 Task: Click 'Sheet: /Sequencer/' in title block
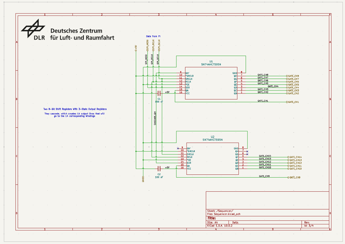220,211
